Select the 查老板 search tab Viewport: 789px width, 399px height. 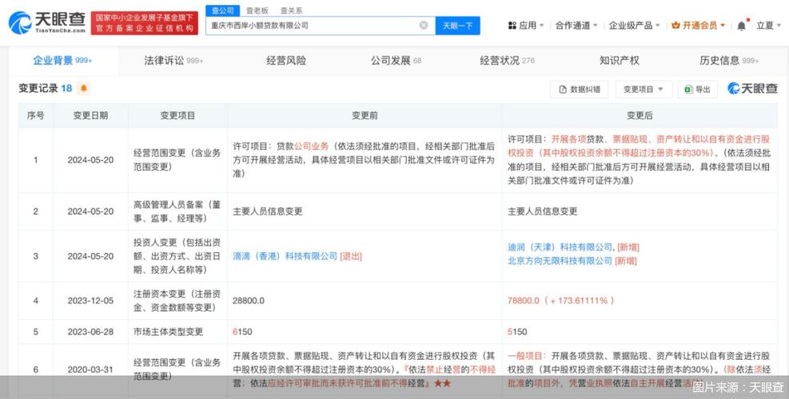(256, 10)
